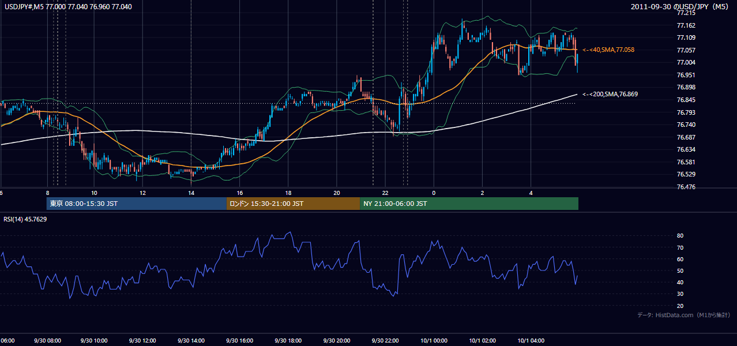Screen dimensions: 737x346
Task: Click hour label 18 under price chart
Action: click(288, 193)
